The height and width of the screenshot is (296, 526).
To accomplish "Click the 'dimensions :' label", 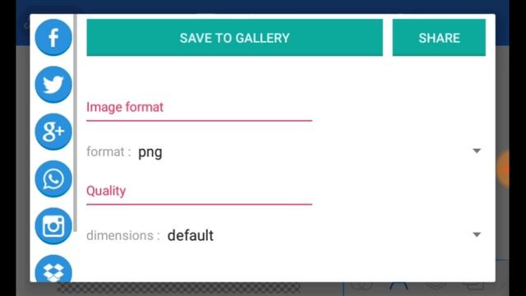I will [x=123, y=235].
